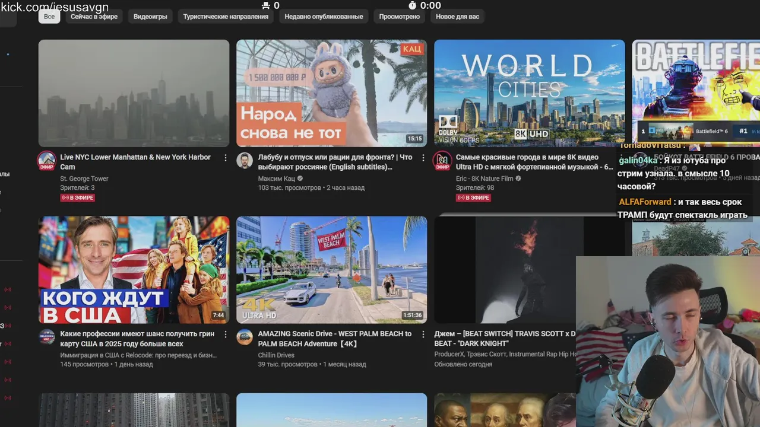Click title "Лабубу и отпуск или рации для фронта"

(x=335, y=162)
